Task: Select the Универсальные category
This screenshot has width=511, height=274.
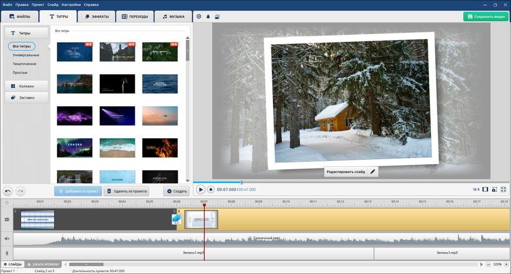Action: [x=26, y=55]
